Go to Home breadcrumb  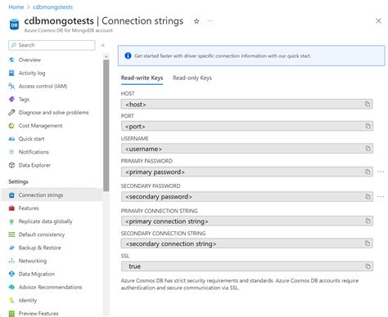point(16,7)
